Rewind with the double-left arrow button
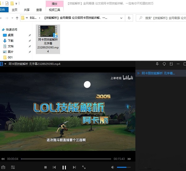Screen dimensions: 186x171 (3, 159)
